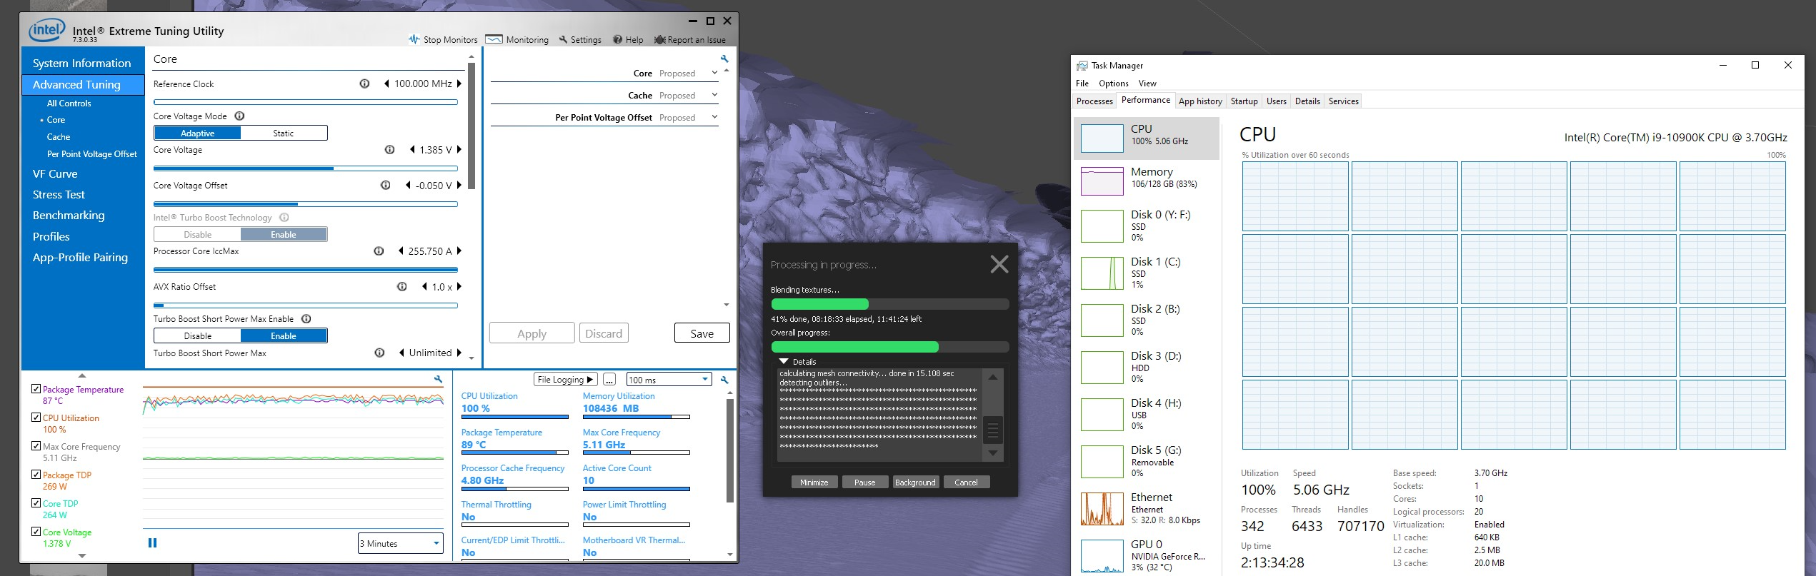Uncheck CPU Utilization monitor checkbox
Viewport: 1816px width, 576px height.
[36, 418]
